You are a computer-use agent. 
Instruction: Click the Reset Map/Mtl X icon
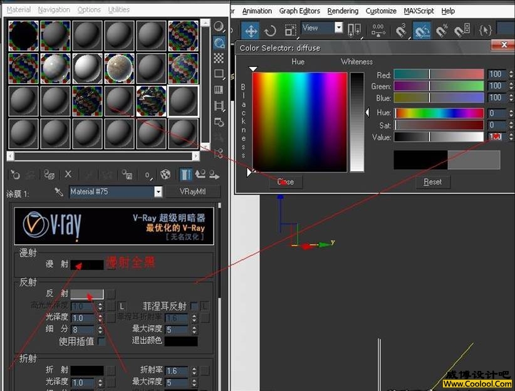[x=68, y=175]
